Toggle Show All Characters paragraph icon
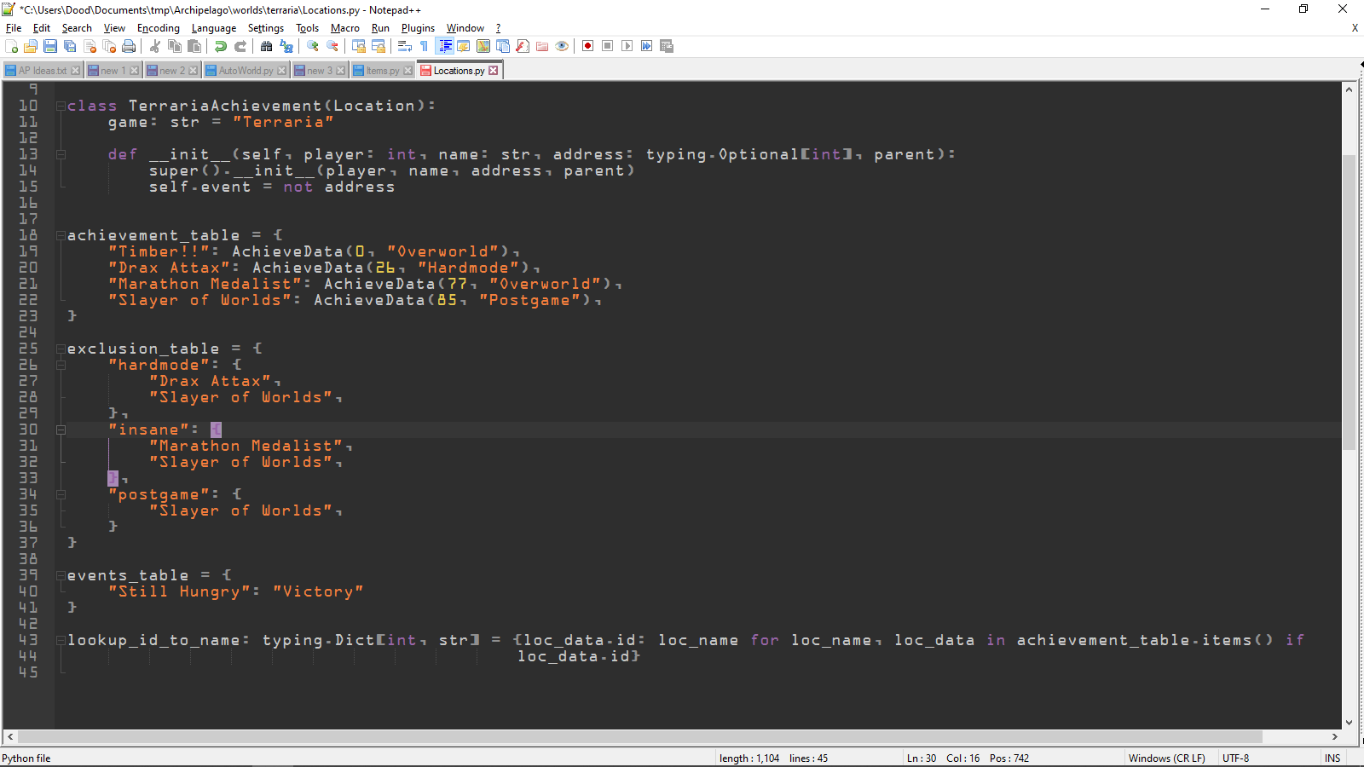 [424, 46]
